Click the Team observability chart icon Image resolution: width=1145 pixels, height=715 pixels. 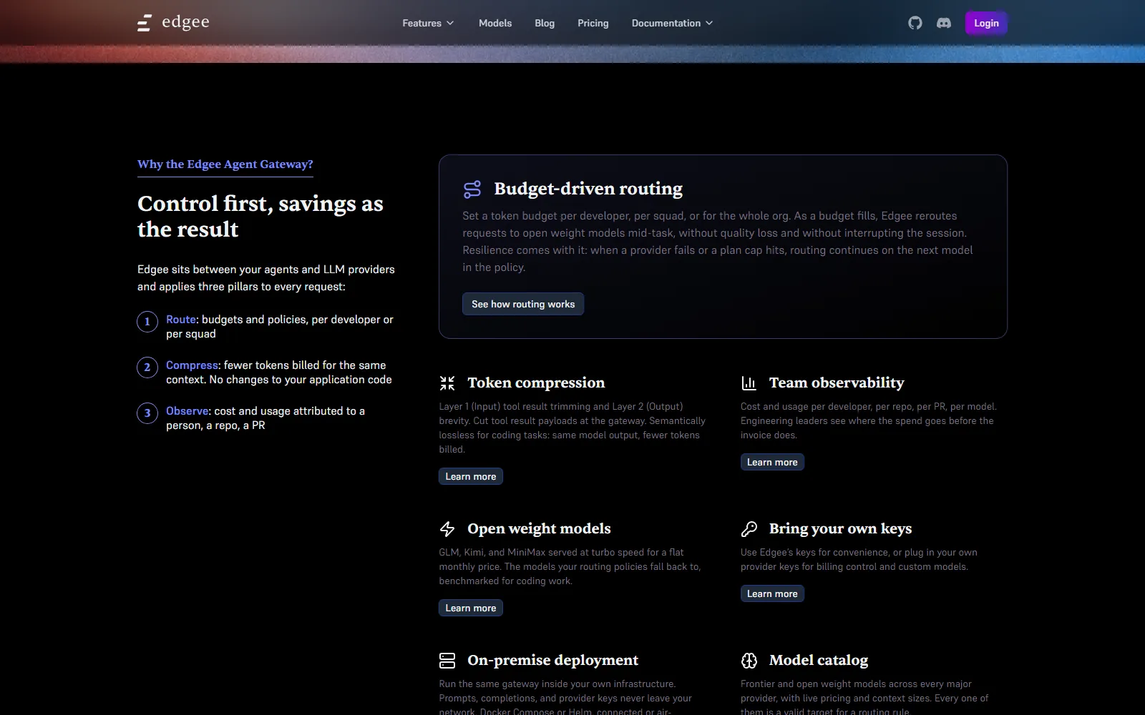749,383
